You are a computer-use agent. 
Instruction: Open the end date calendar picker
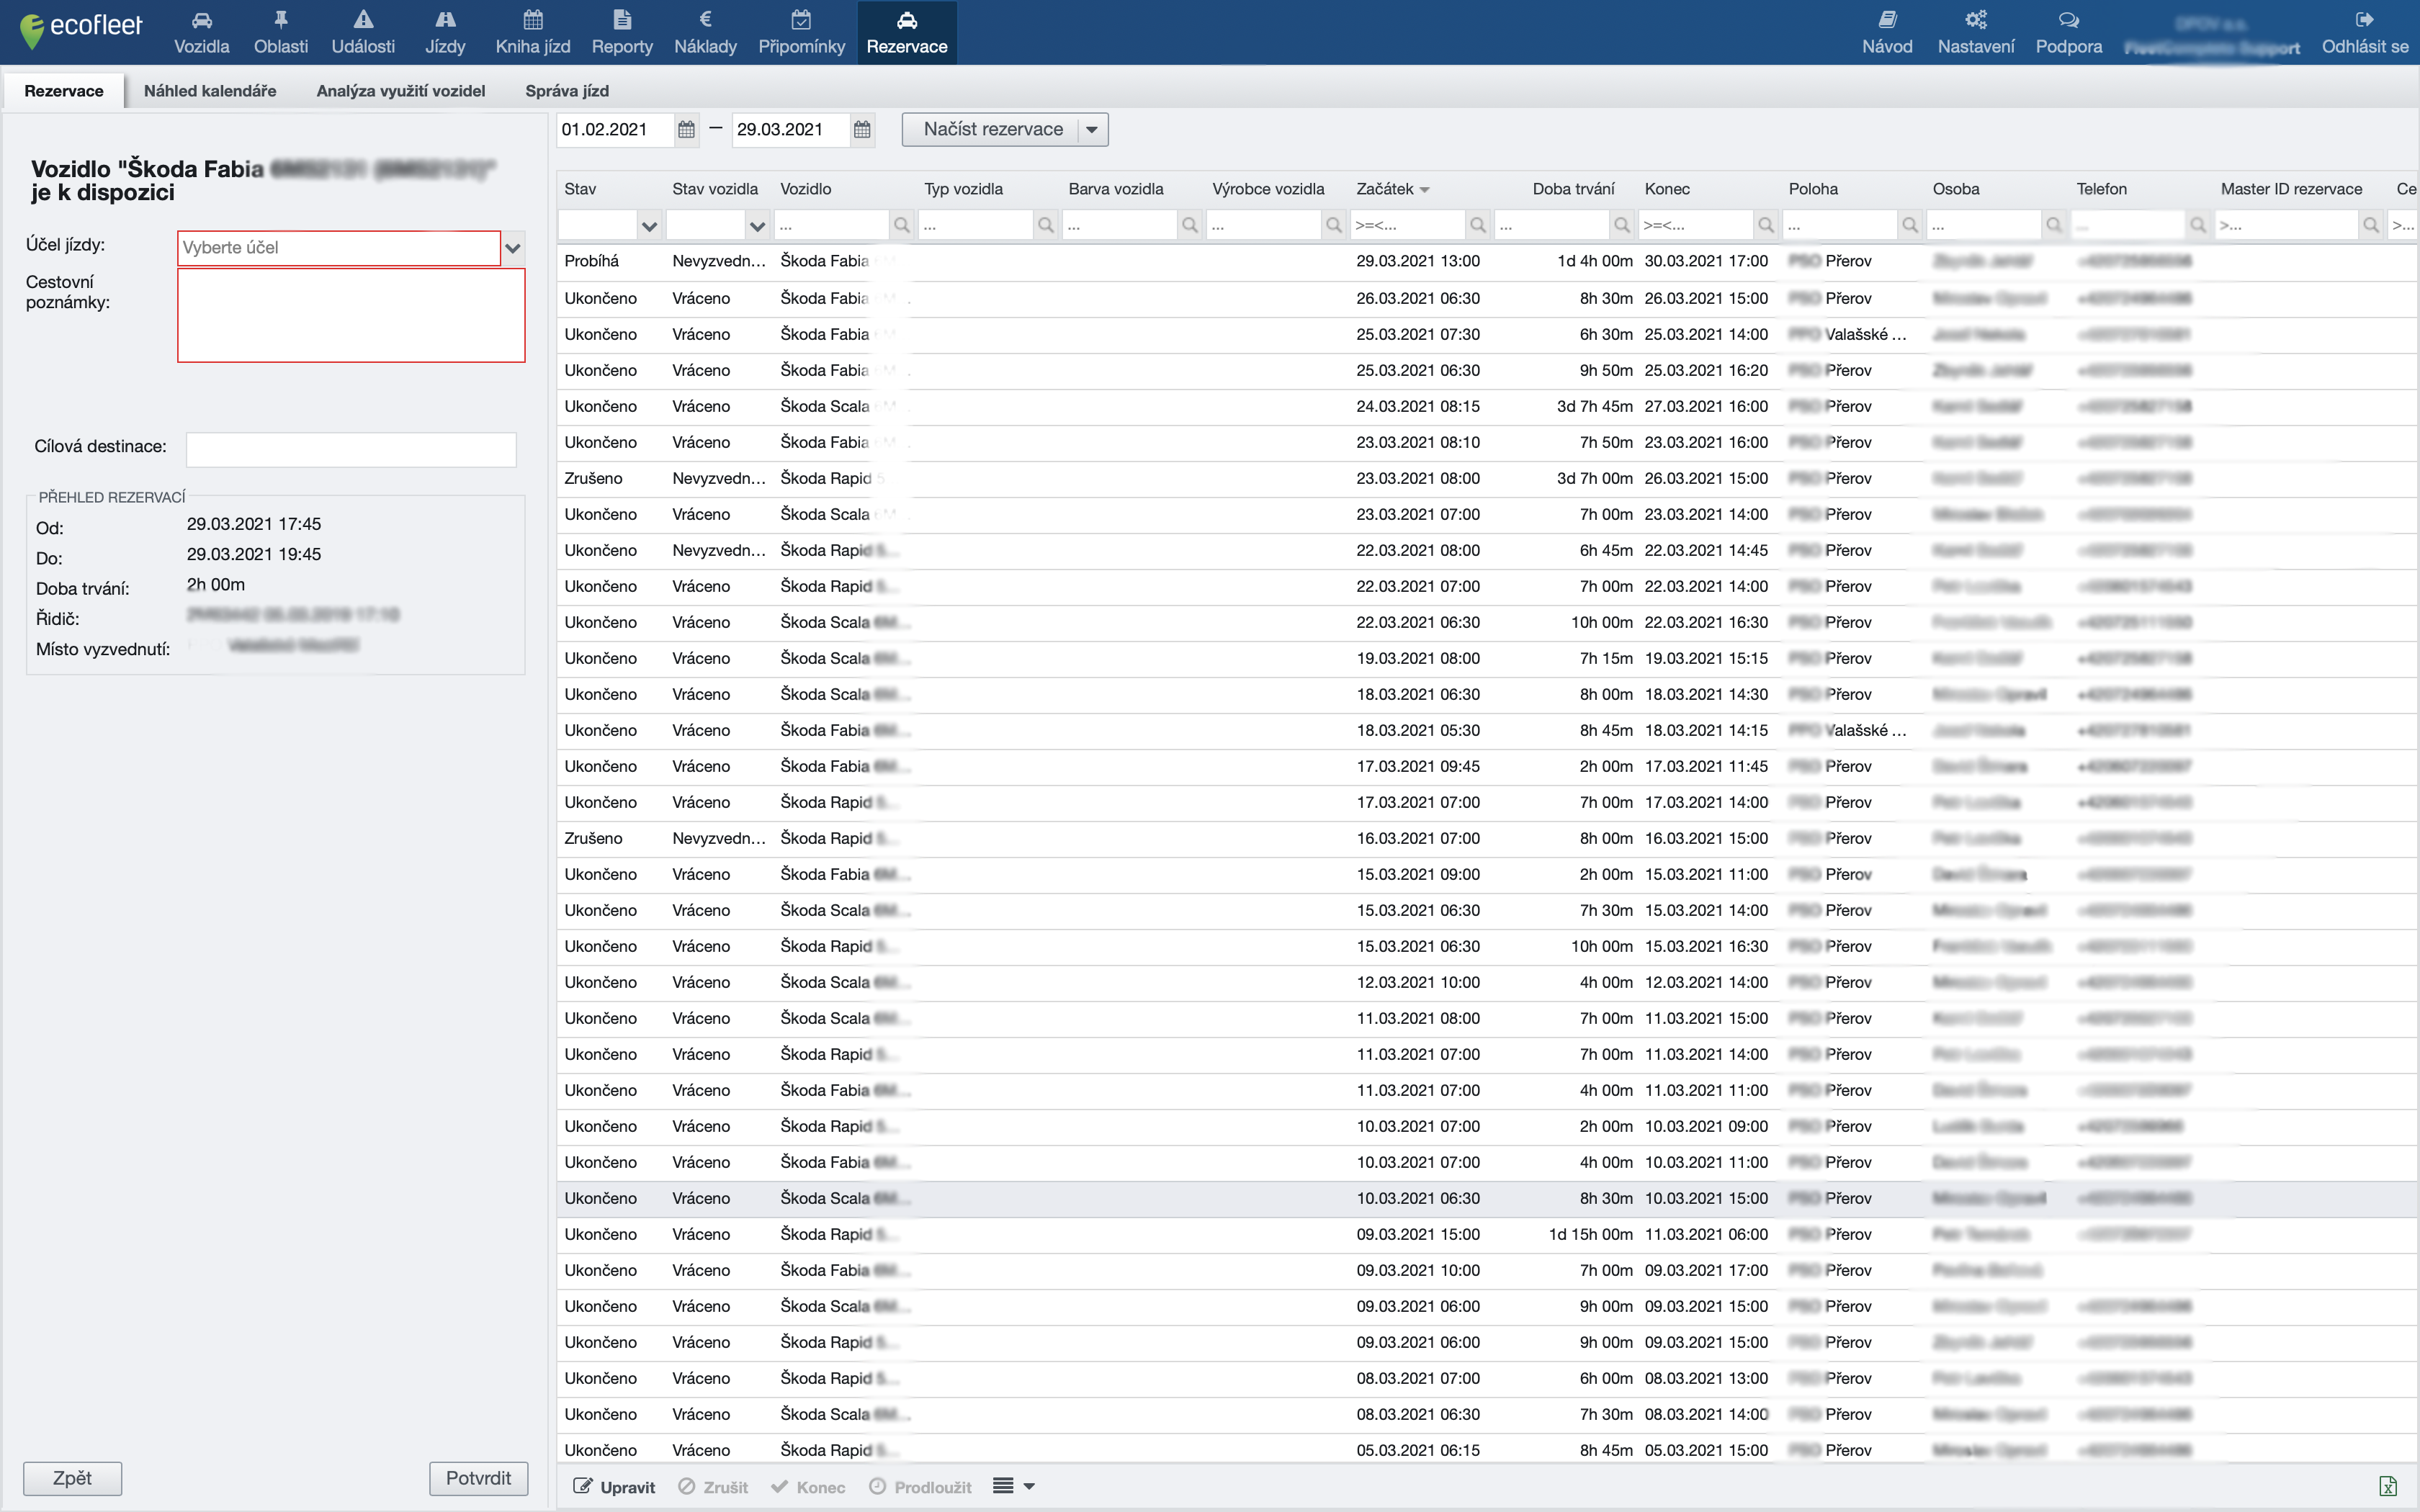pos(862,130)
